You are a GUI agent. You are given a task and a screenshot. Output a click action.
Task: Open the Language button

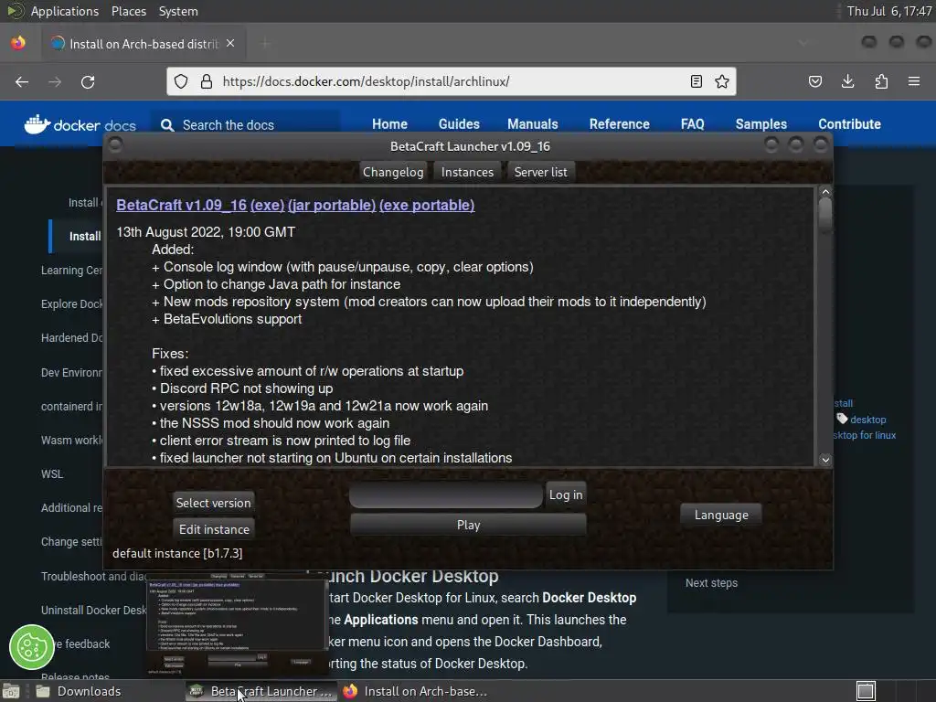point(721,516)
